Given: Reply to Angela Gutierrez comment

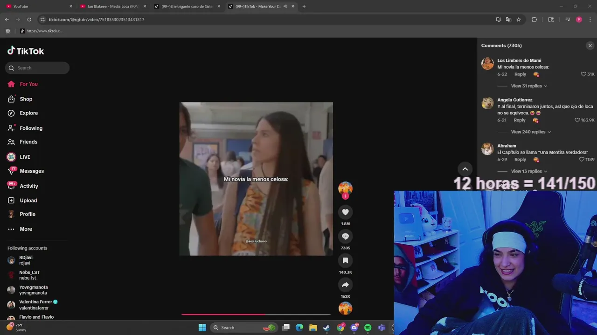Looking at the screenshot, I should click(520, 120).
